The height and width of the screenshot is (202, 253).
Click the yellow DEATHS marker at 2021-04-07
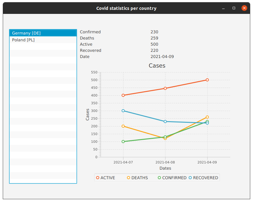pos(123,126)
